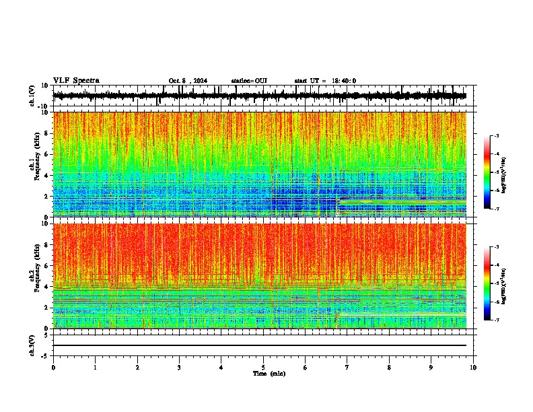Click the "0" tick on the time axis

53,368
